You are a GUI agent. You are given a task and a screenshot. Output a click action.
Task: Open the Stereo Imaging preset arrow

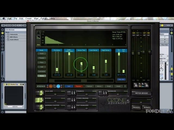pyautogui.click(x=74, y=100)
